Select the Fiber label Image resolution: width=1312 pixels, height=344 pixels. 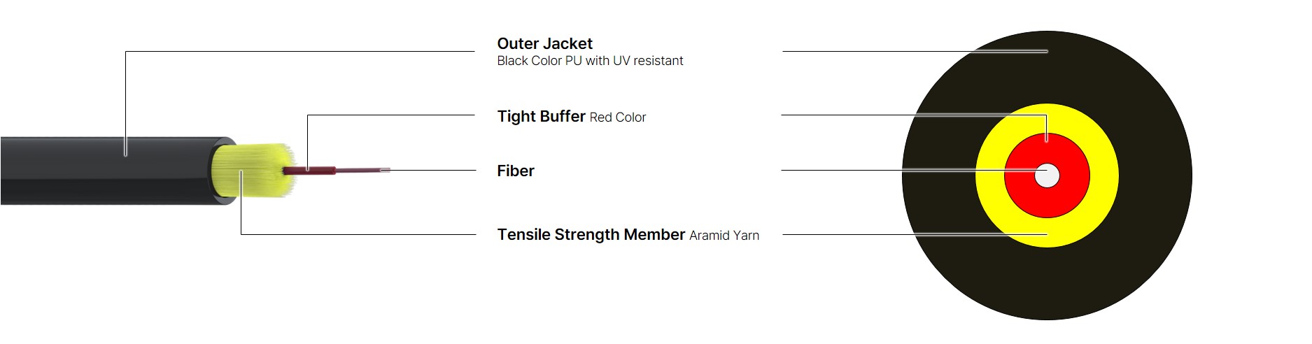click(x=515, y=171)
